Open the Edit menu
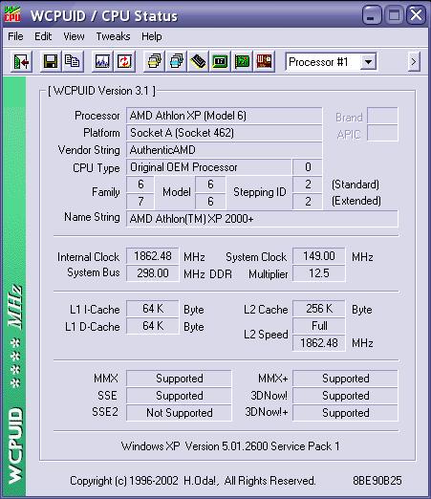 click(43, 36)
